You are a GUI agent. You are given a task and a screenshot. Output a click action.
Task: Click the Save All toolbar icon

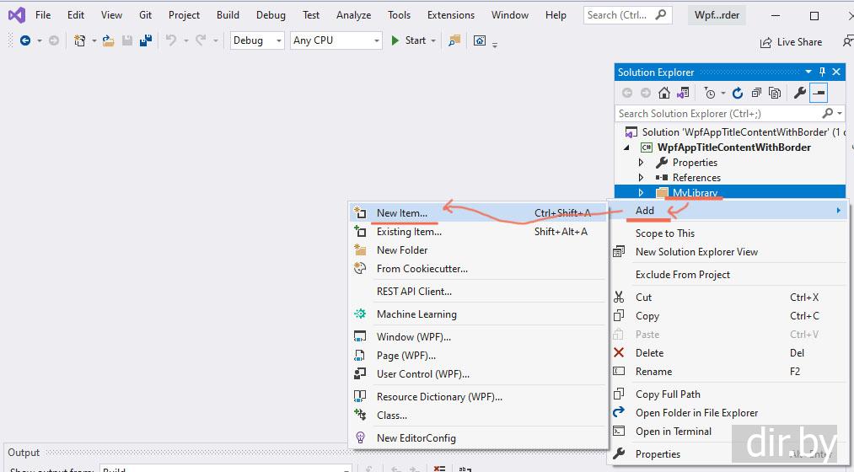point(146,40)
